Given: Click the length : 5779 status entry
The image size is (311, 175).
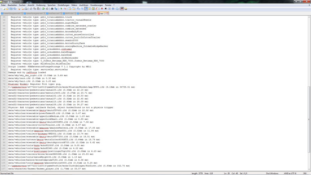Looking at the screenshot, I should click(197, 173).
